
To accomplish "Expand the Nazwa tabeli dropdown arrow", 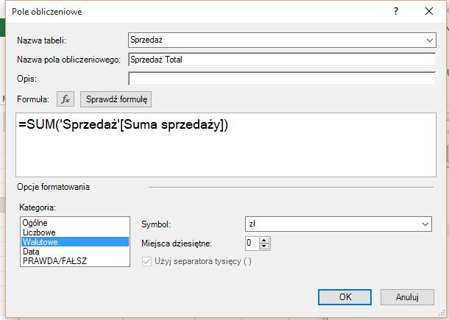I will (x=430, y=40).
